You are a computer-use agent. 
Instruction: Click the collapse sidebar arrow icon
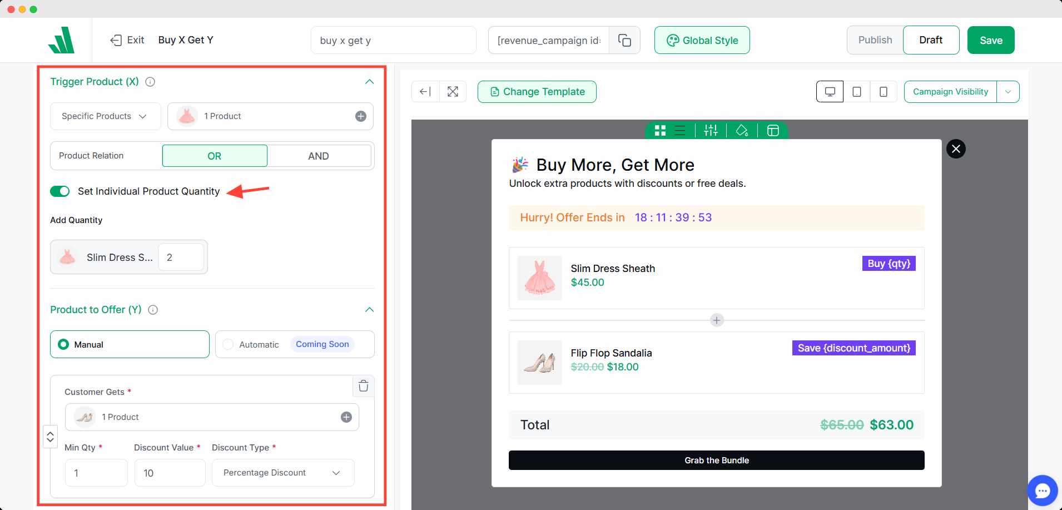click(x=425, y=92)
